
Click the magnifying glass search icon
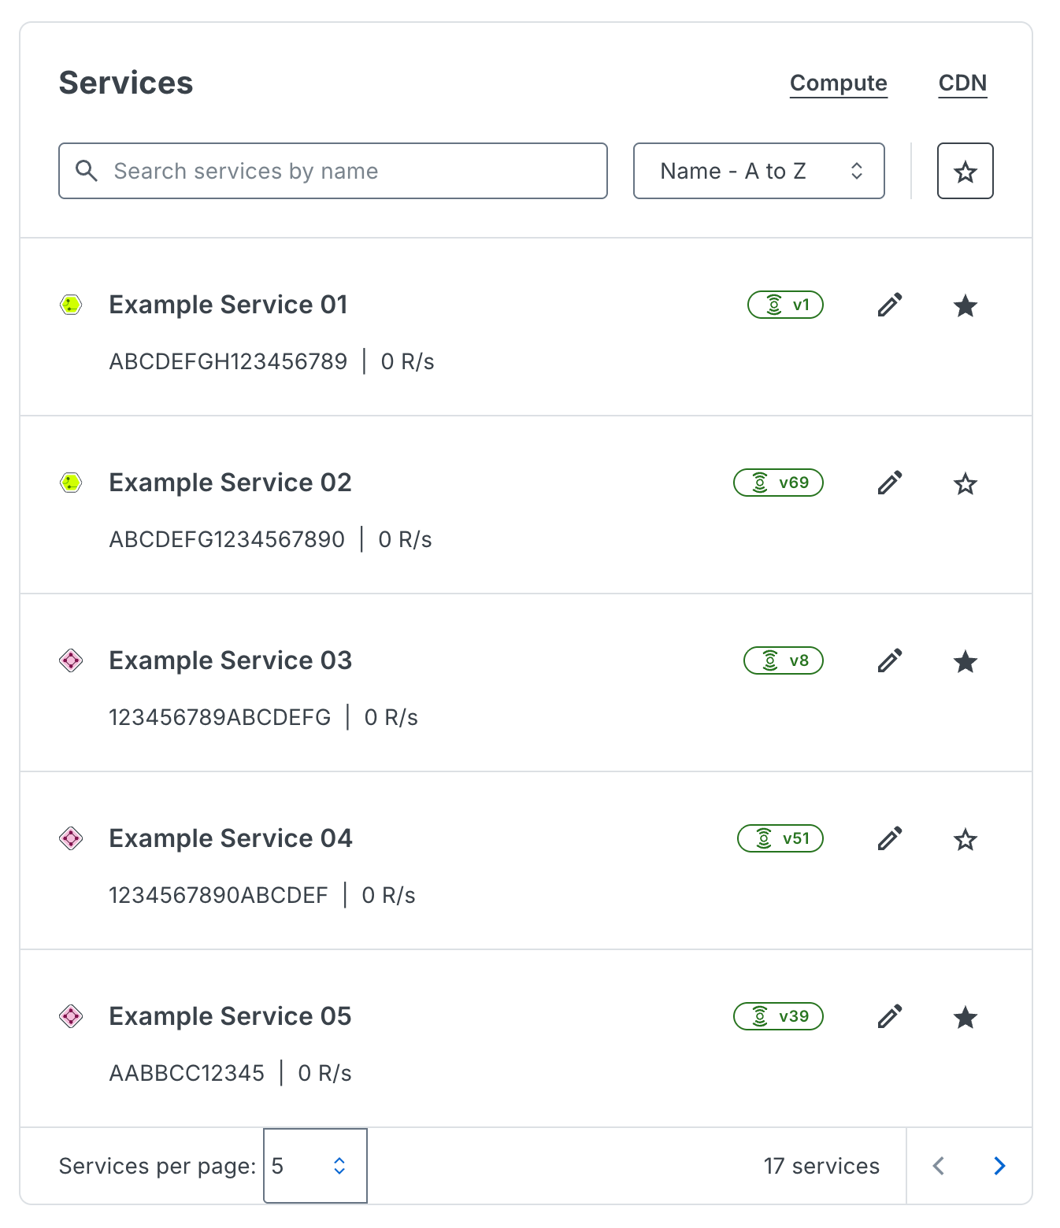coord(87,171)
